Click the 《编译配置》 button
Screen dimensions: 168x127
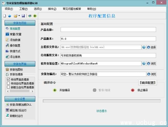pos(148,83)
